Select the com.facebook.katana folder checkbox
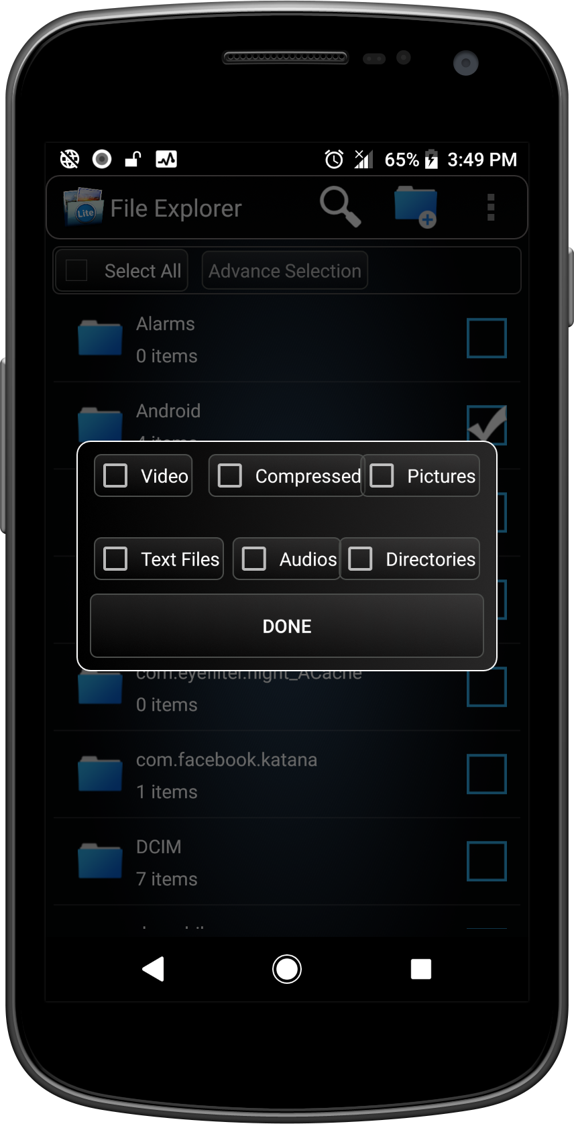Screen dimensions: 574x1124 pyautogui.click(x=487, y=774)
